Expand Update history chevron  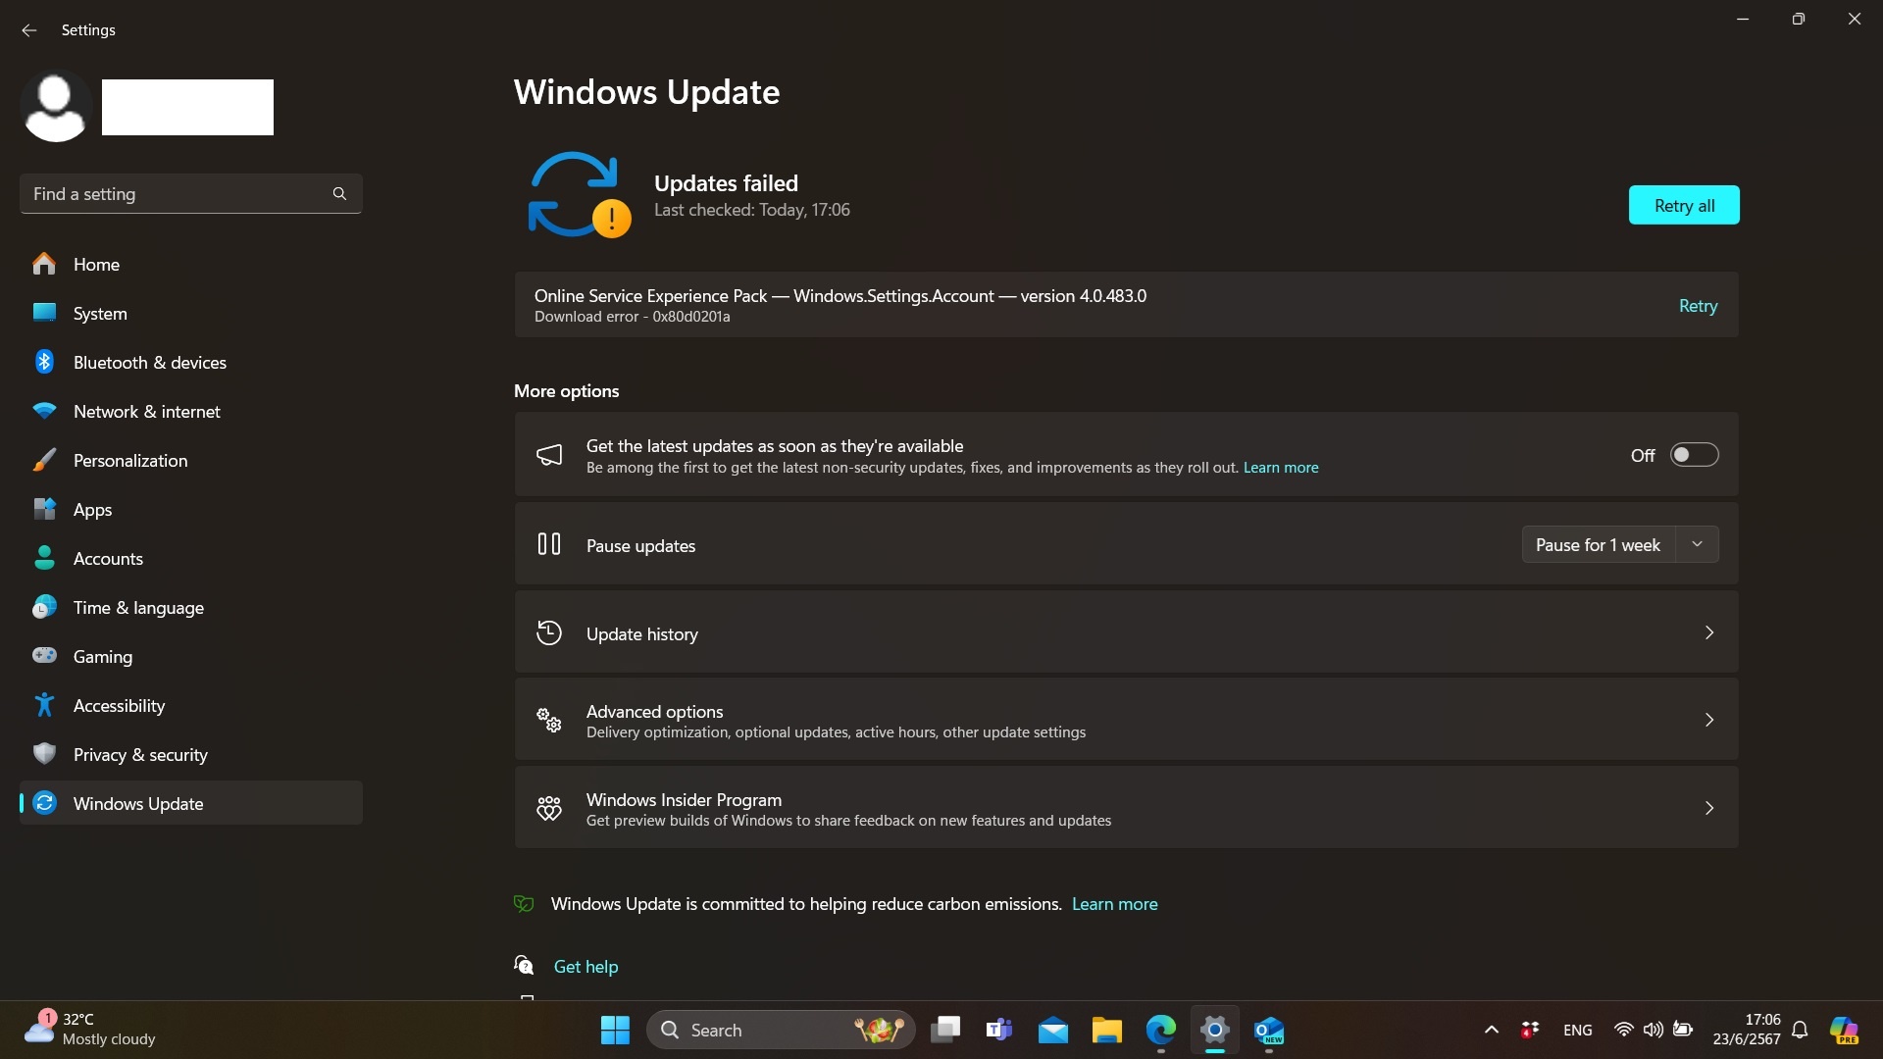tap(1708, 632)
